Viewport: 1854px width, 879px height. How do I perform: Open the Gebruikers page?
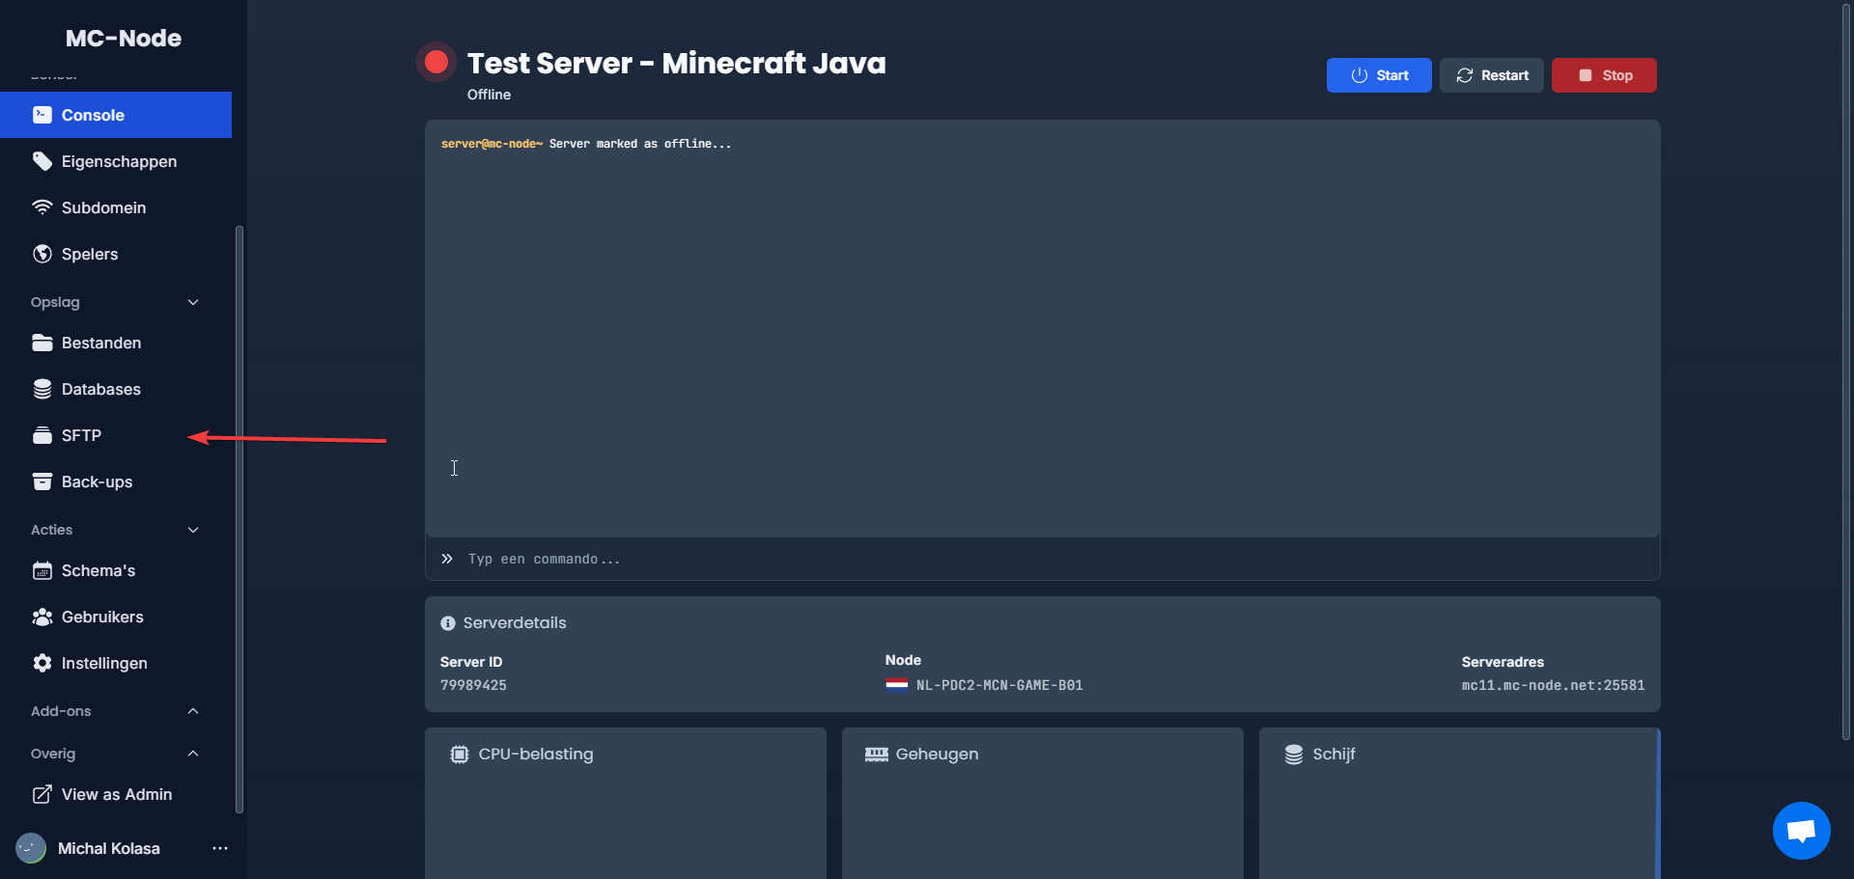(x=116, y=617)
